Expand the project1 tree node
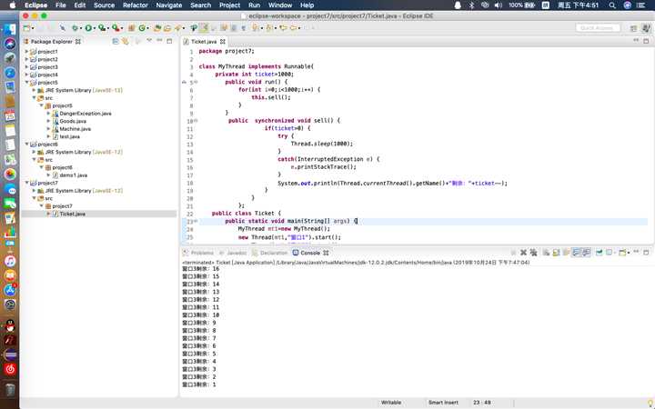The height and width of the screenshot is (409, 655). click(26, 52)
